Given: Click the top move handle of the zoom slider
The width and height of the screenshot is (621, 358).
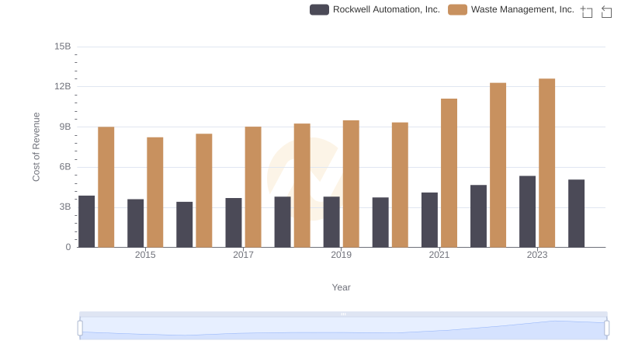Looking at the screenshot, I should pos(343,314).
